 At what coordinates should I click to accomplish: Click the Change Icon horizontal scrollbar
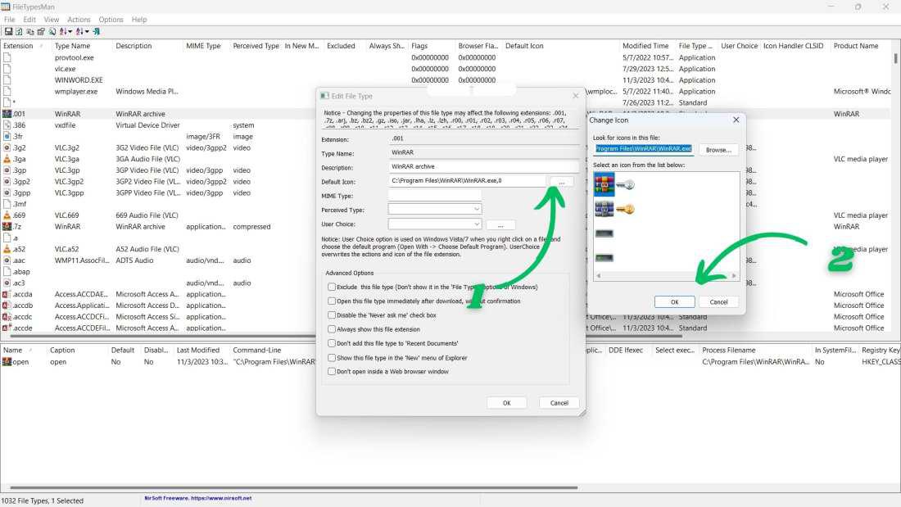coord(667,276)
